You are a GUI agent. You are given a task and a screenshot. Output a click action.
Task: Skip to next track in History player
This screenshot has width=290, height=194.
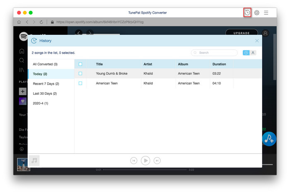(x=157, y=160)
